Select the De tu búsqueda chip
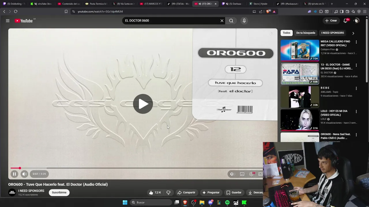 [306, 33]
